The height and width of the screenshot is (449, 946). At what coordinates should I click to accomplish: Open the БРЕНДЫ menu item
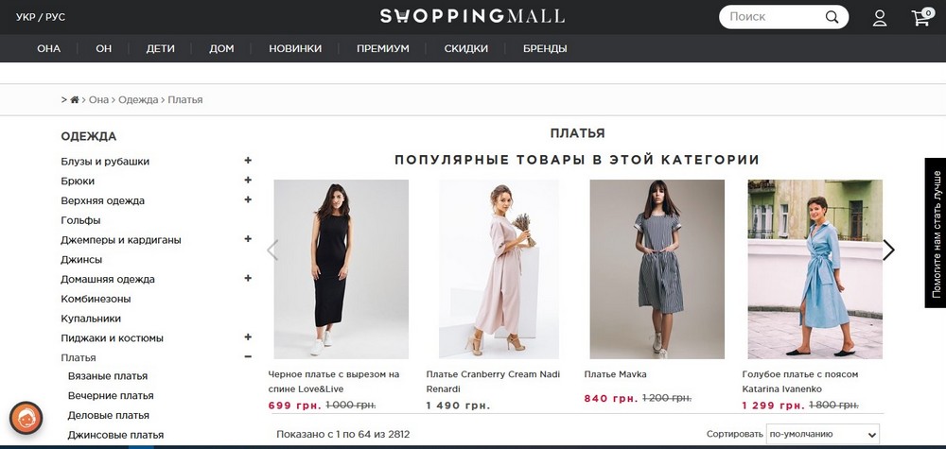[545, 48]
